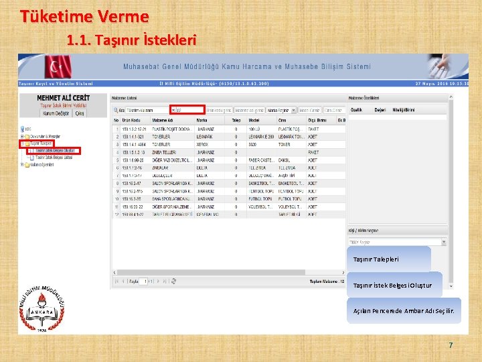Go to the first page using paging arrow
The height and width of the screenshot is (362, 482).
click(x=116, y=281)
